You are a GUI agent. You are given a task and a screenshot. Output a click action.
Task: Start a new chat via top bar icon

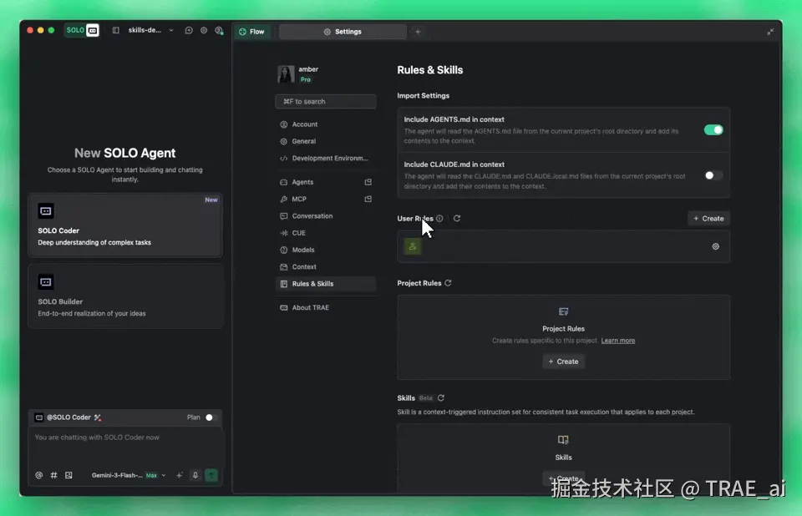coord(189,30)
